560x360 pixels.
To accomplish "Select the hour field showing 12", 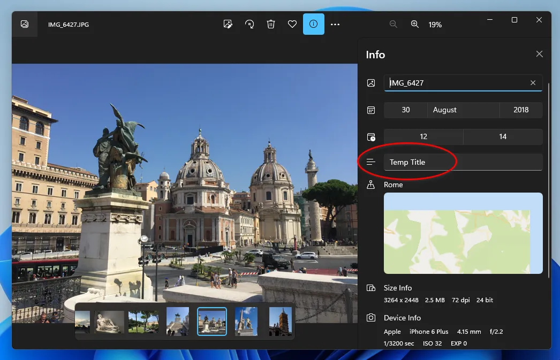I will tap(423, 136).
